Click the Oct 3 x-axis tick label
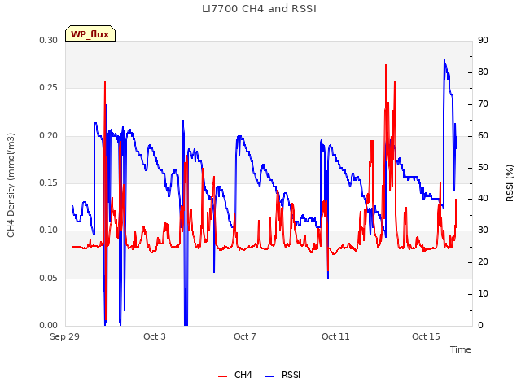Viewport: 521px width, 391px height. (155, 336)
